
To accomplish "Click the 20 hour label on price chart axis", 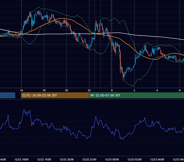I will tap(67, 90).
